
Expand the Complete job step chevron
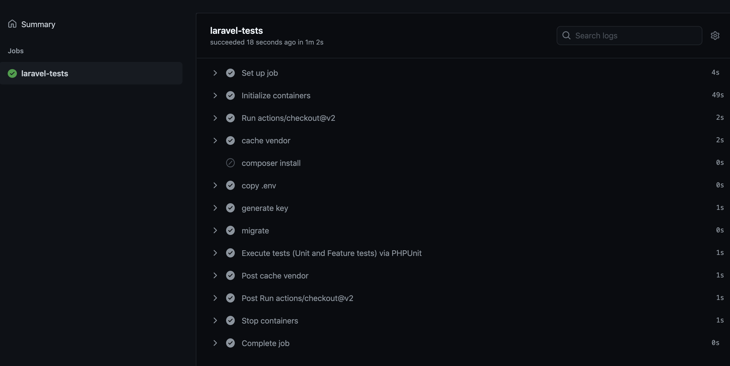click(x=215, y=343)
